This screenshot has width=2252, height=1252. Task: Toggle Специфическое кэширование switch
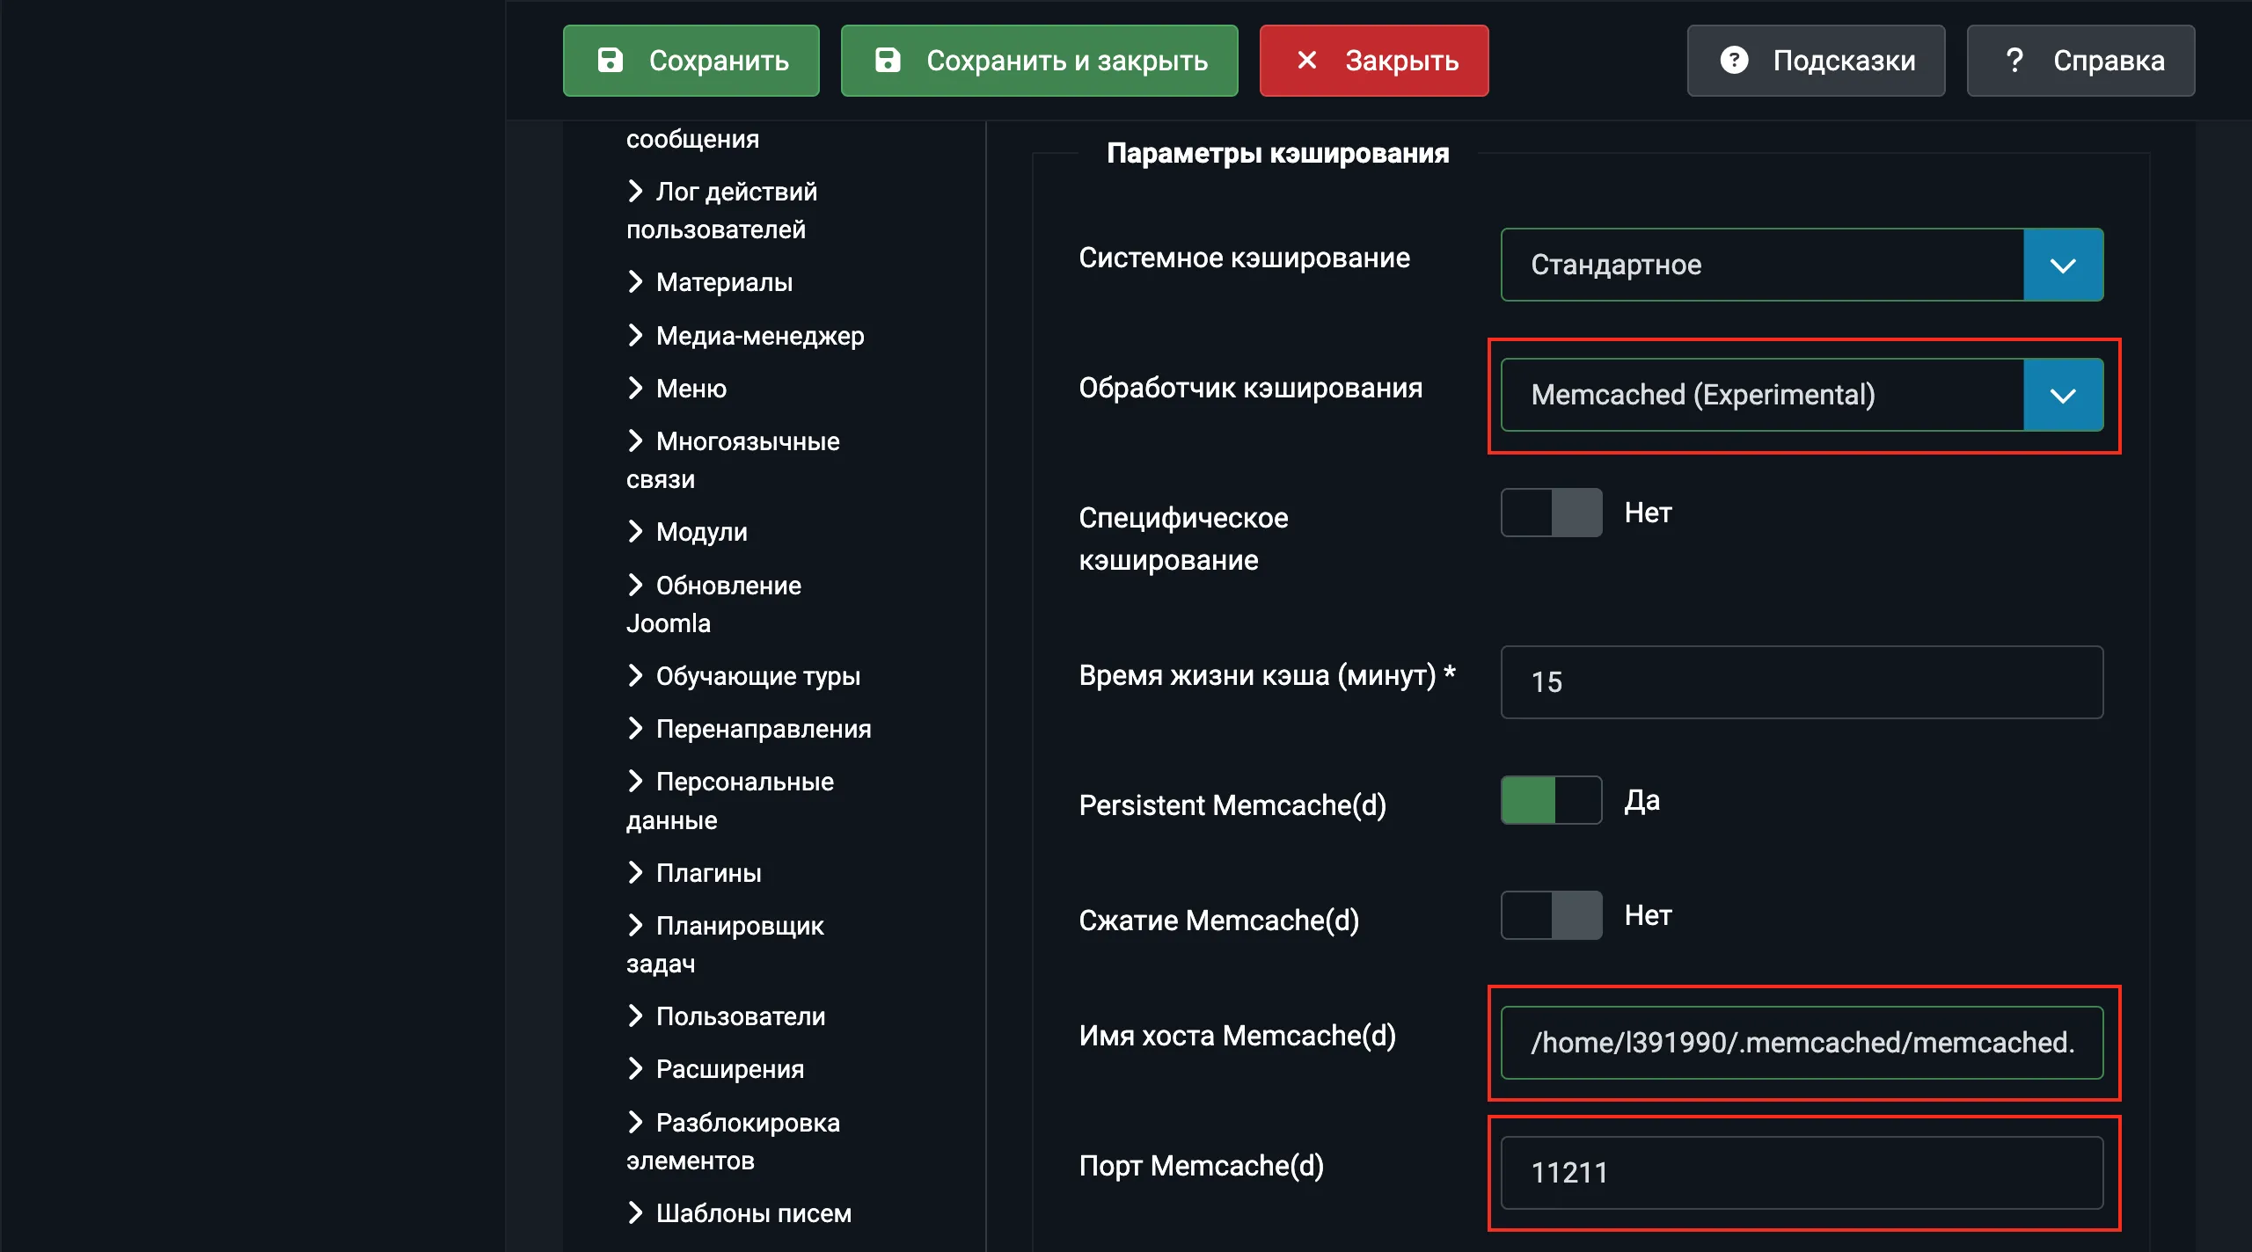click(x=1551, y=513)
